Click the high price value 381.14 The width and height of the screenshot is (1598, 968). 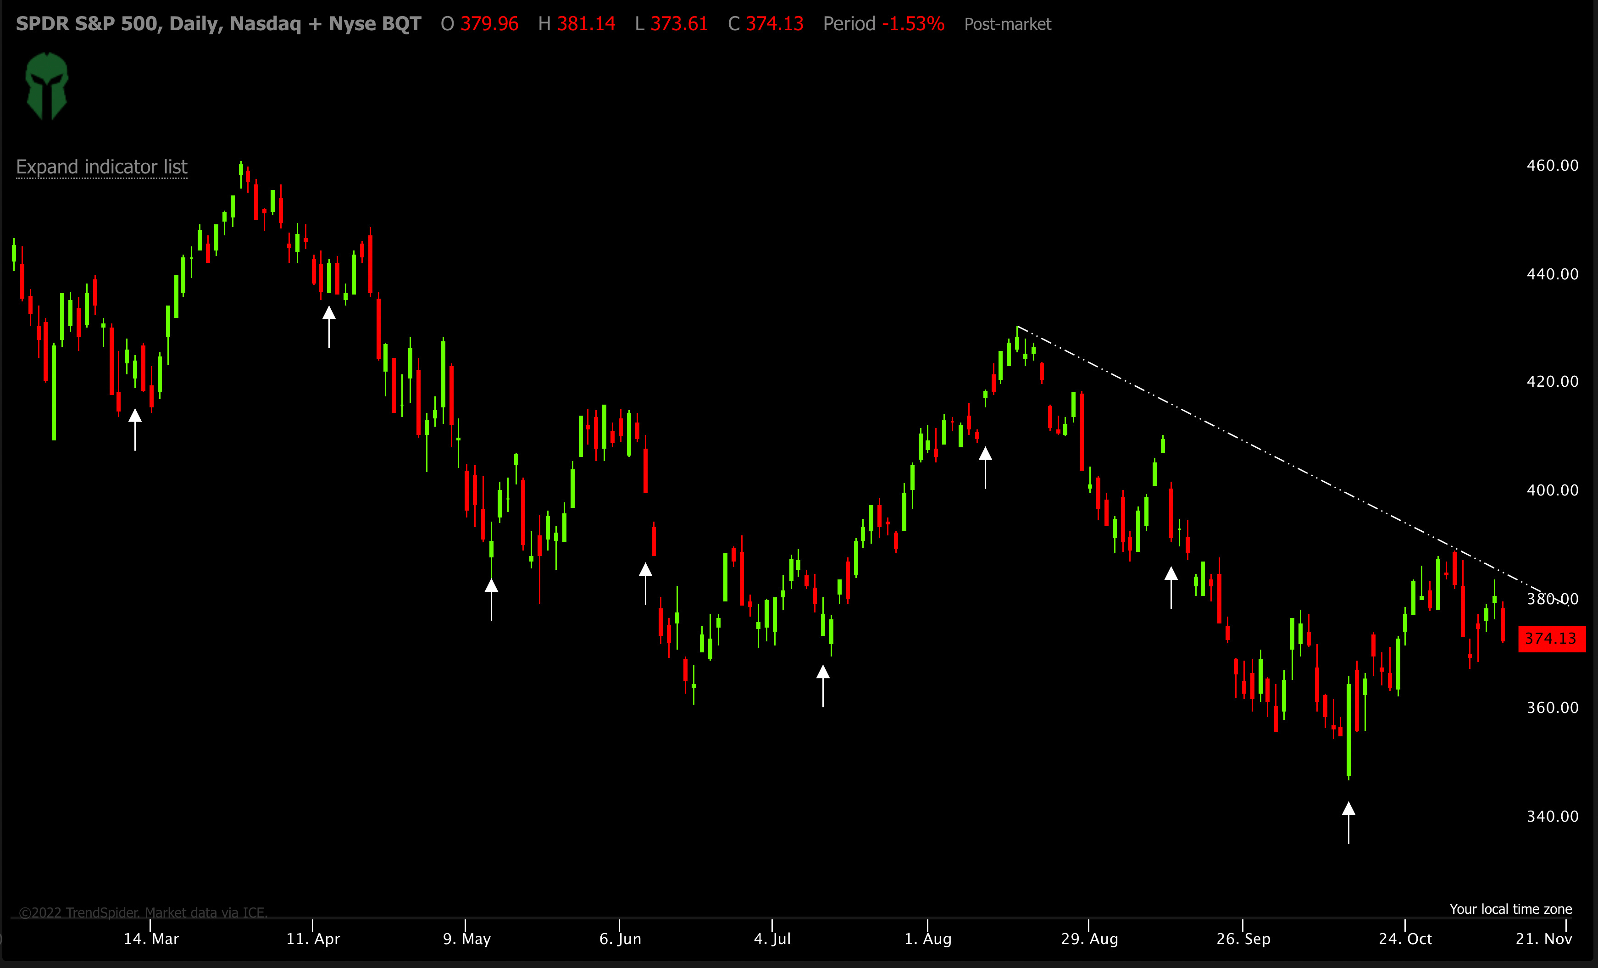tap(586, 24)
